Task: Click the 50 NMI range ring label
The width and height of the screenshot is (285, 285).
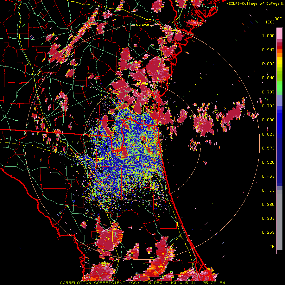Action: point(142,84)
